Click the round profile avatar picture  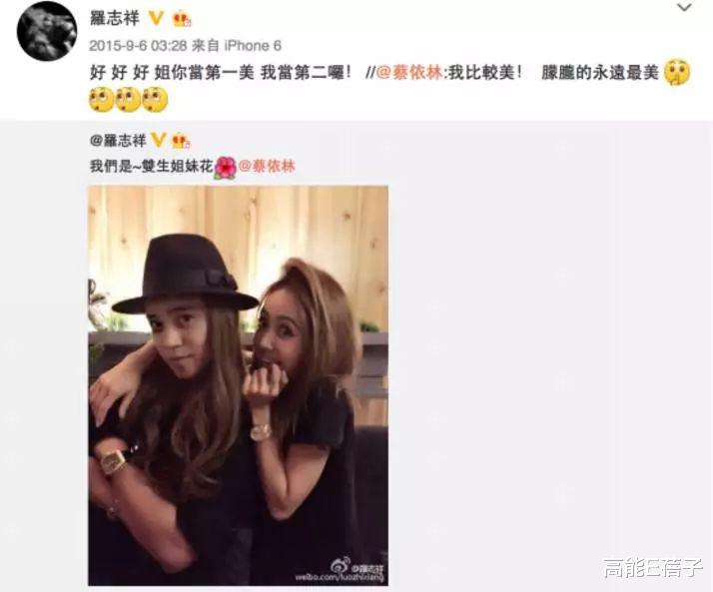(x=46, y=31)
